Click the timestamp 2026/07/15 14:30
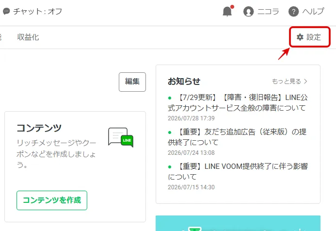Viewport: 336px width, 231px height. [x=191, y=187]
